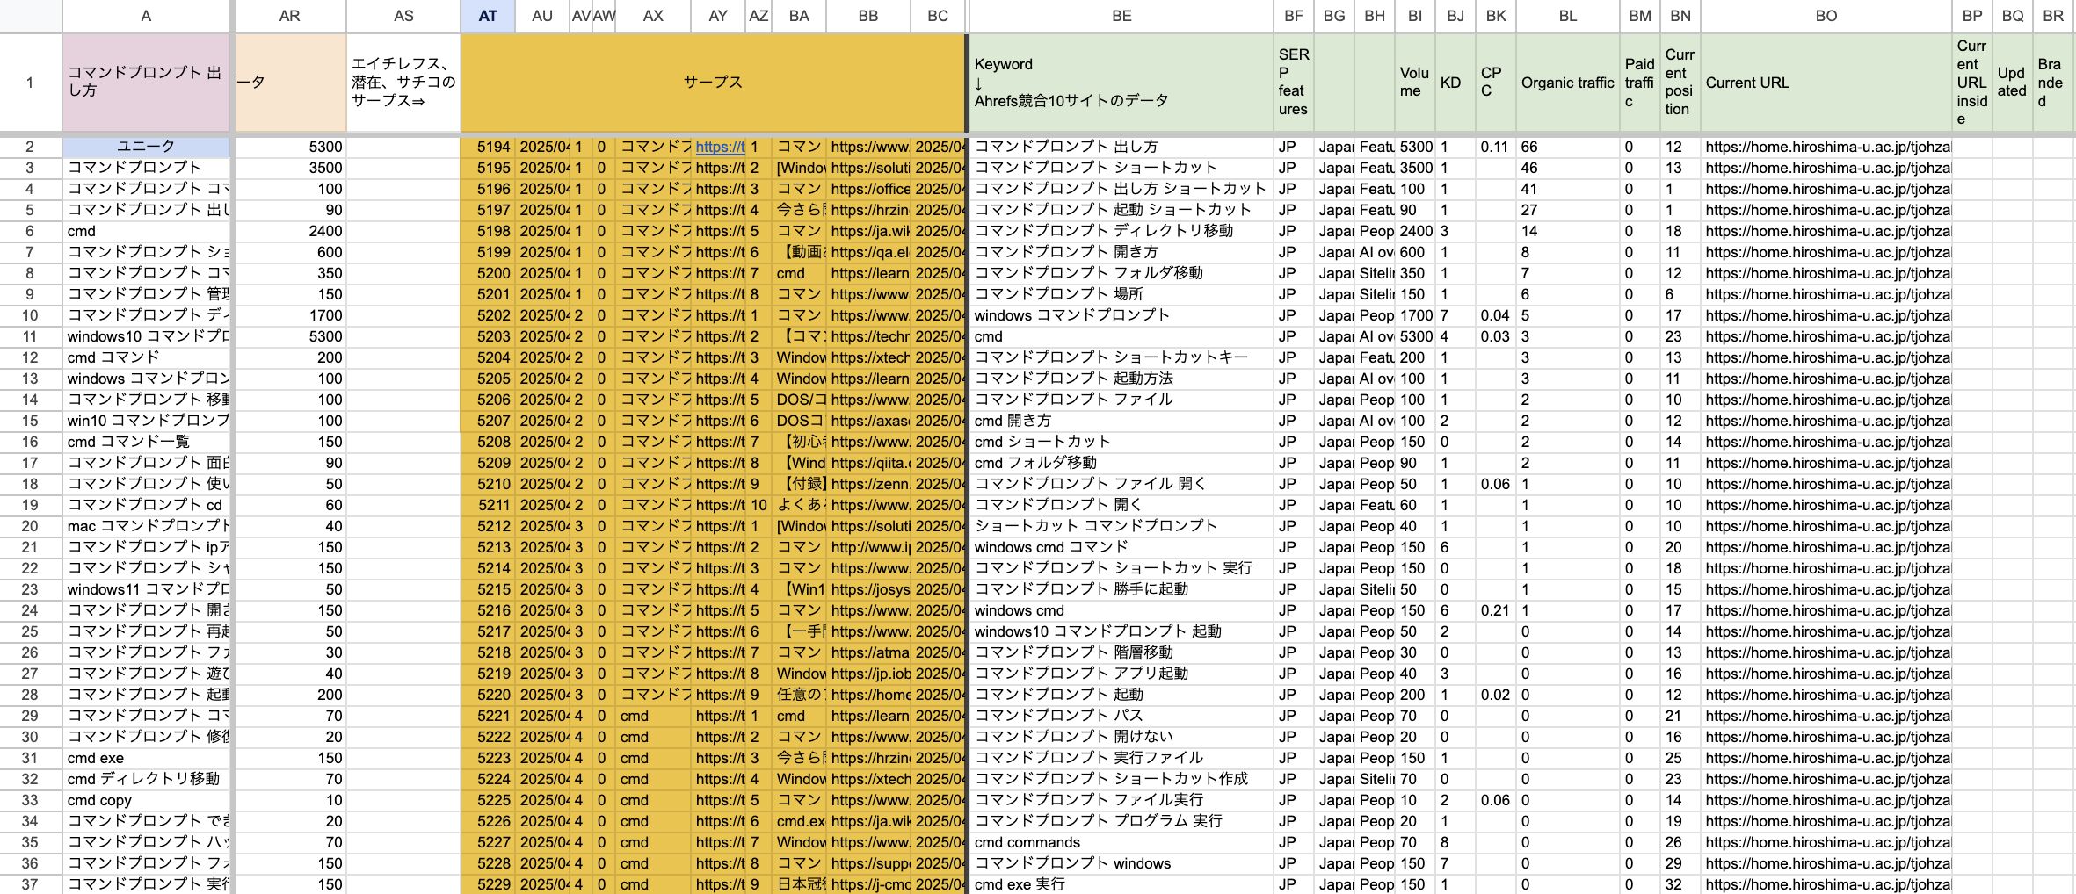Select column header AT
The height and width of the screenshot is (894, 2076).
pyautogui.click(x=488, y=16)
